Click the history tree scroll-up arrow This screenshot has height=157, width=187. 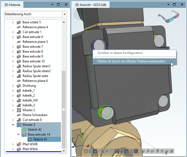pyautogui.click(x=64, y=22)
